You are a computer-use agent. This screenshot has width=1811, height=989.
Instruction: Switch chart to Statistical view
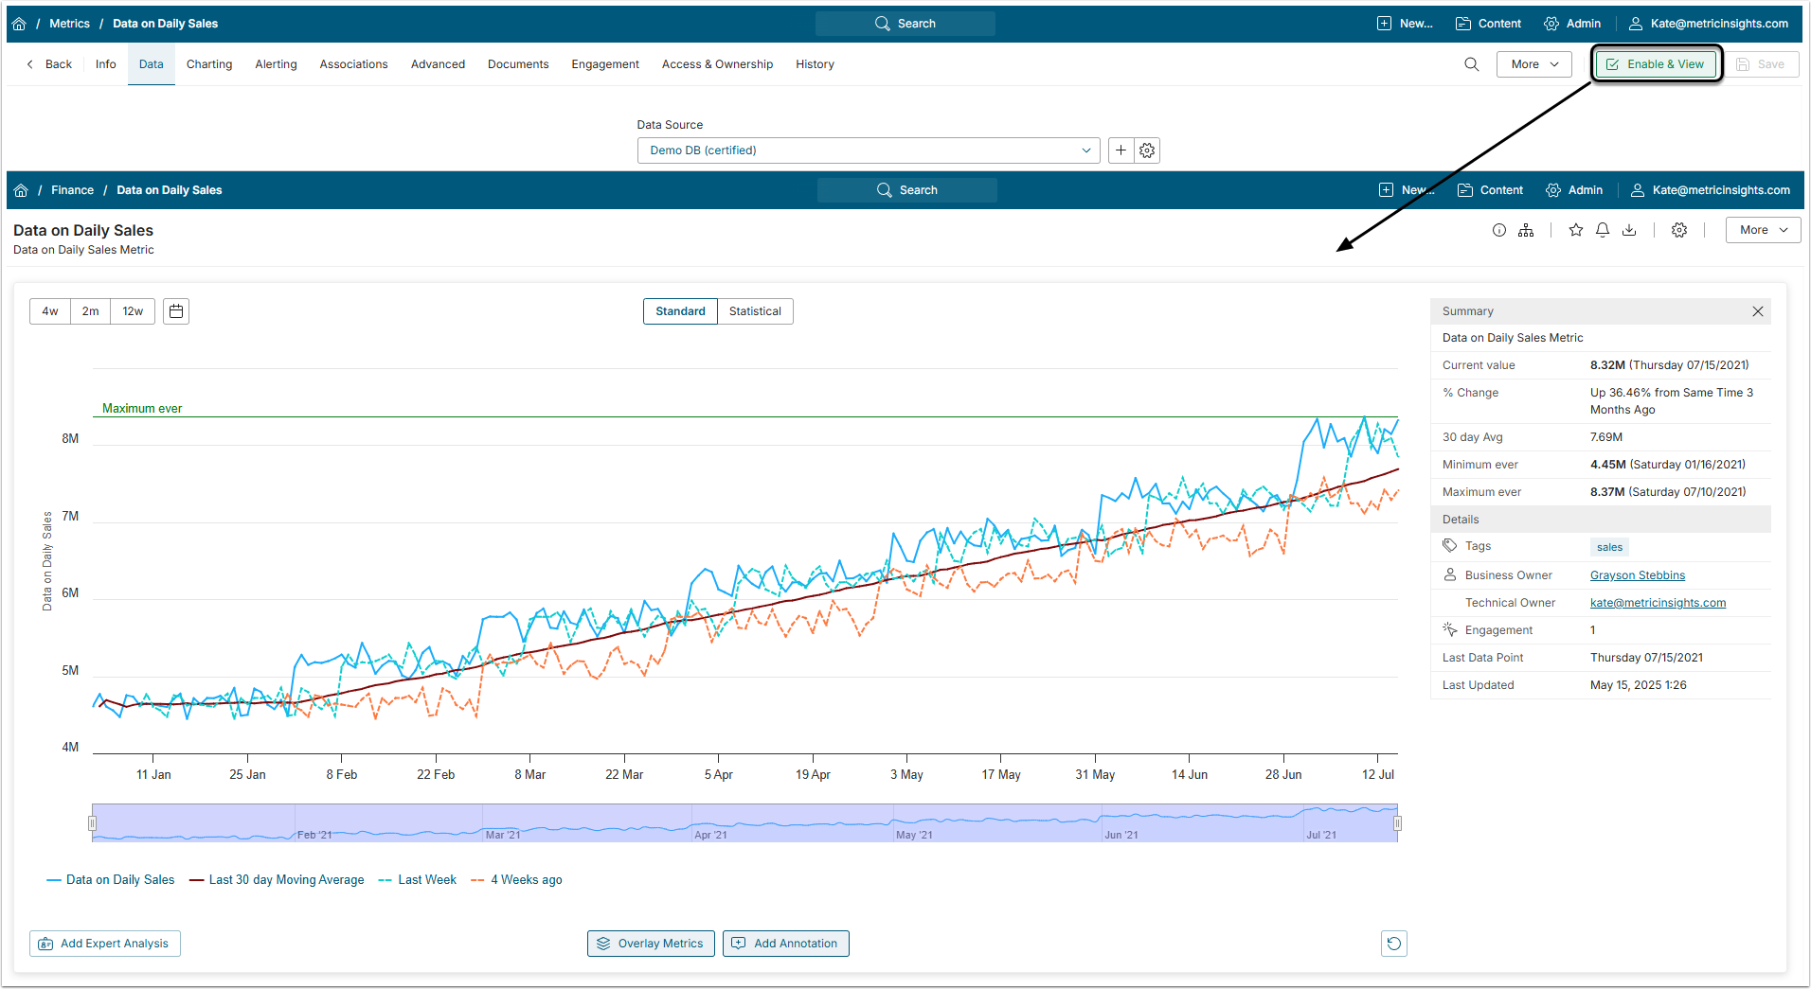coord(755,311)
